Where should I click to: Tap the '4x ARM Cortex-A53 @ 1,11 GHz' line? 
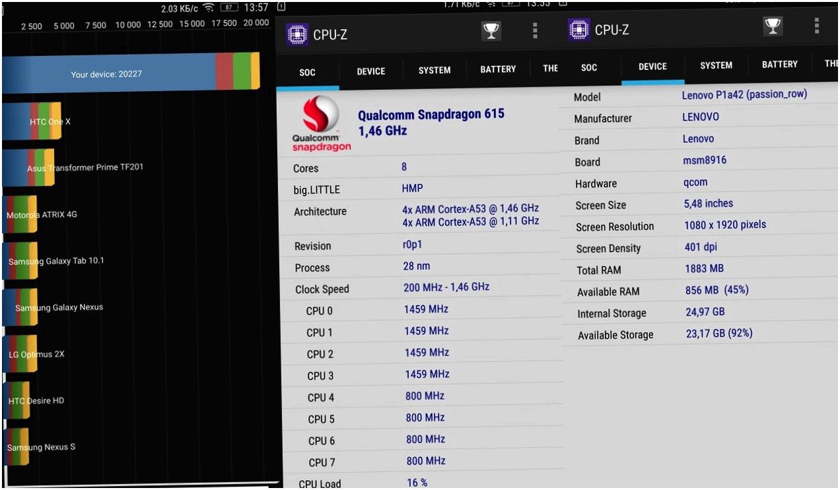470,221
